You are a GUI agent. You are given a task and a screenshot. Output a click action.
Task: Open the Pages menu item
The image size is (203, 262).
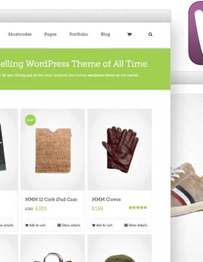[x=50, y=35]
